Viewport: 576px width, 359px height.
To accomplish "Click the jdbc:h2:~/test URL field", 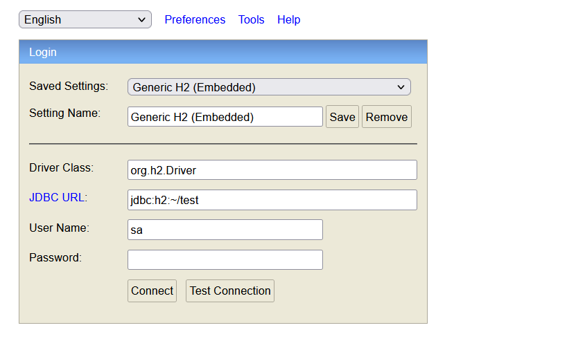I will pos(272,200).
